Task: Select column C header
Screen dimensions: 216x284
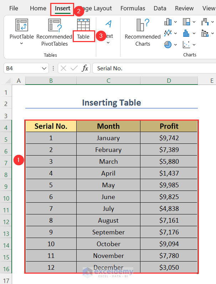Action: tap(108, 81)
